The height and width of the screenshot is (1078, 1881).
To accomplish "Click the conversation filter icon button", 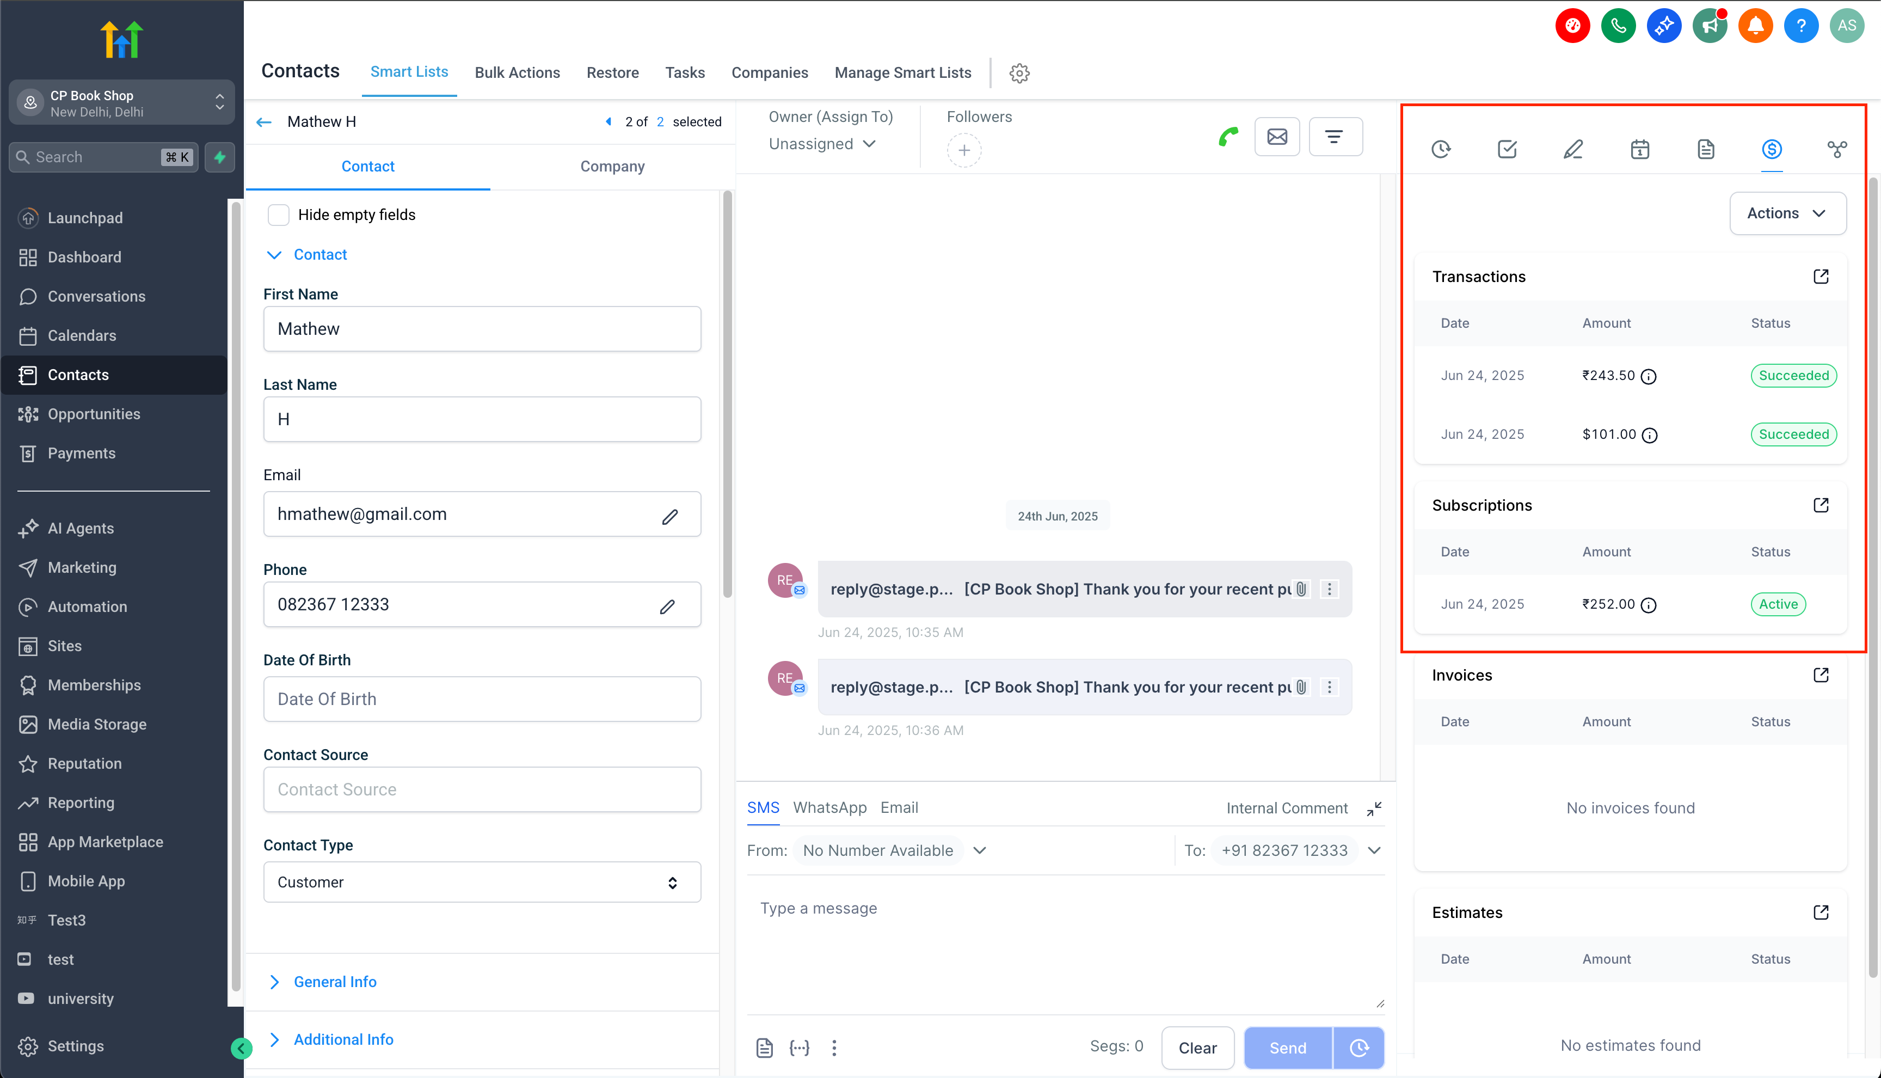I will tap(1334, 137).
